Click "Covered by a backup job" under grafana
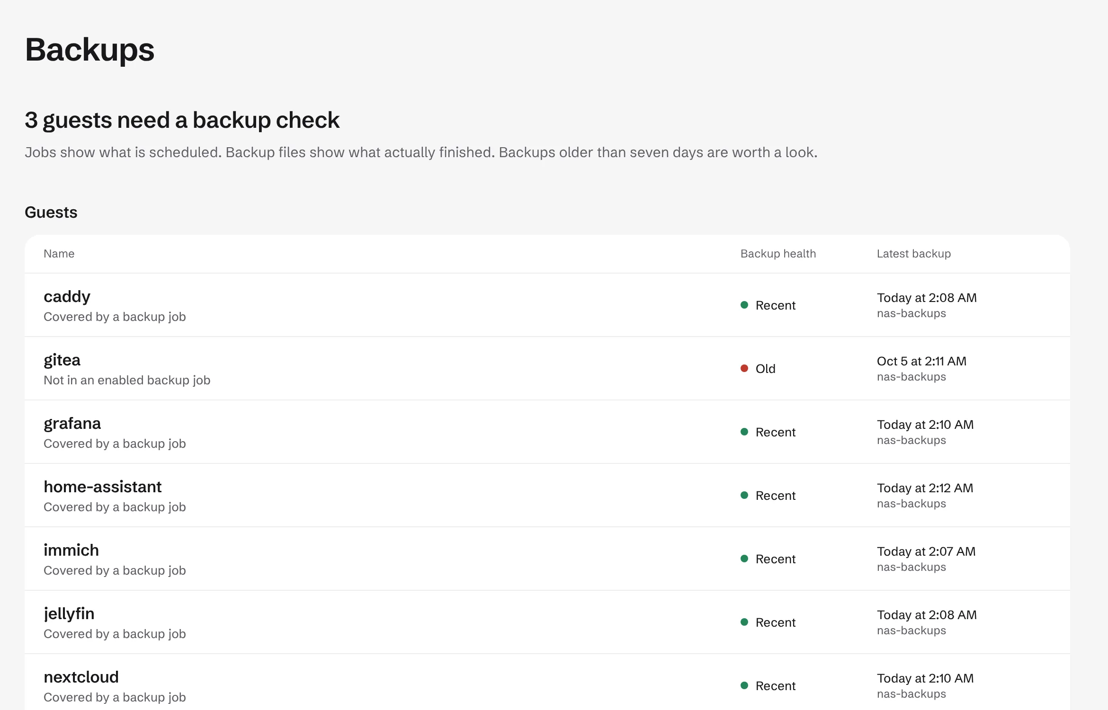Screen dimensions: 1108x710 pos(115,444)
